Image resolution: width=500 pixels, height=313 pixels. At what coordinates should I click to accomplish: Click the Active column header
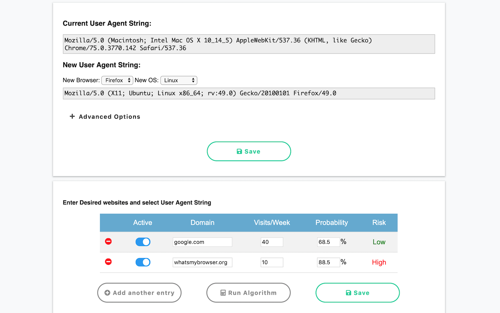click(x=143, y=223)
